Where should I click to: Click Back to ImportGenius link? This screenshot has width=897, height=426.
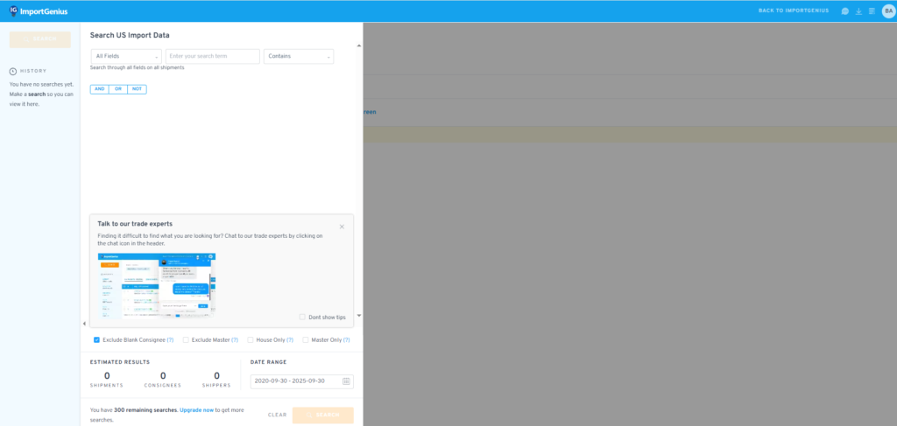(x=795, y=11)
